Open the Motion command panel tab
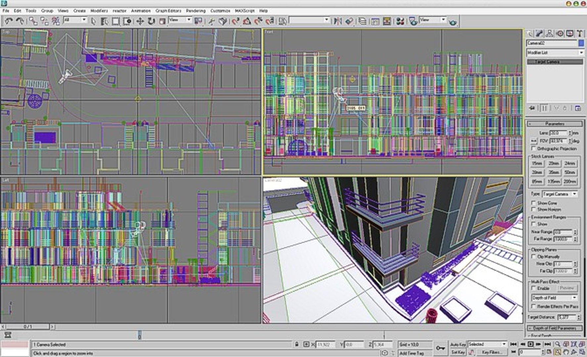This screenshot has width=587, height=357. click(x=560, y=33)
